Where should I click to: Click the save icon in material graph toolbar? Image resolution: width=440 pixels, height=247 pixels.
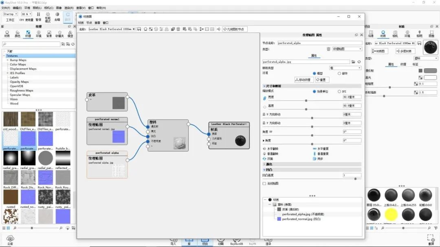[139, 29]
